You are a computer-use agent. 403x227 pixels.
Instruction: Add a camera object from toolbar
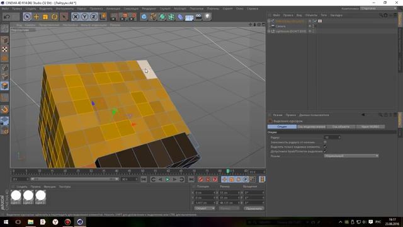(x=199, y=17)
